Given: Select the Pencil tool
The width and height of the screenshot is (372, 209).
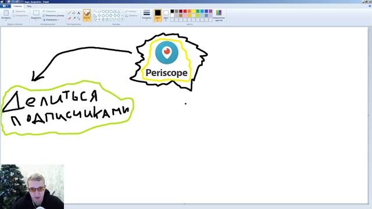Looking at the screenshot, I should point(70,13).
